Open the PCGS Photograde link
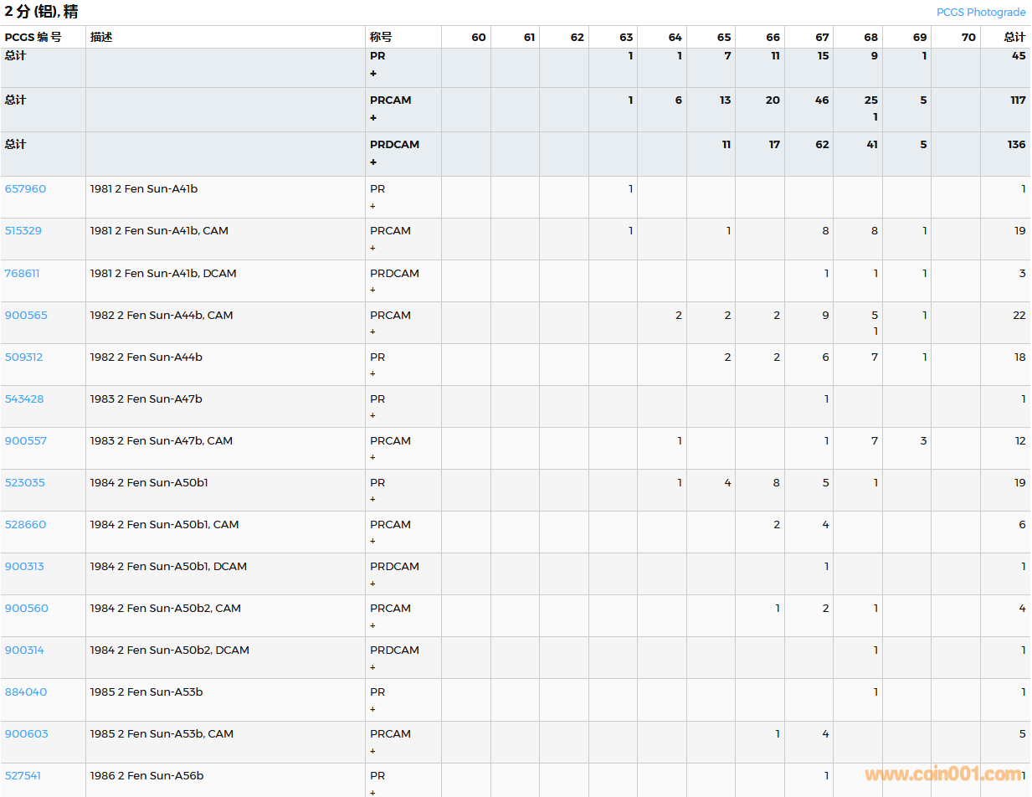The width and height of the screenshot is (1032, 797). 980,13
